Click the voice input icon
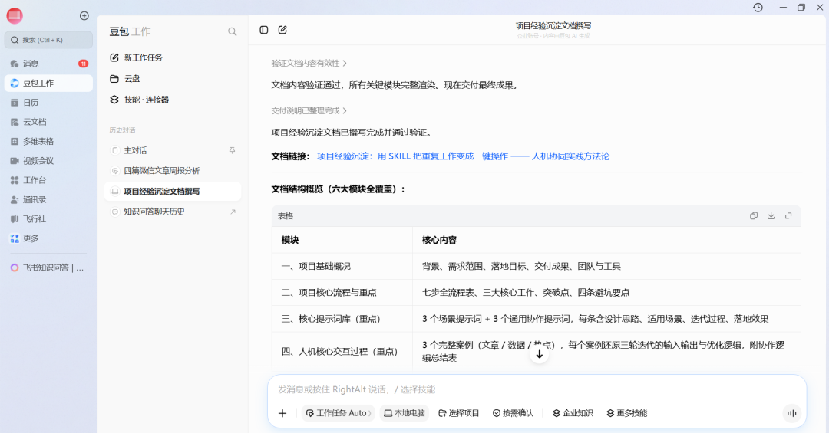The width and height of the screenshot is (829, 433). point(791,413)
